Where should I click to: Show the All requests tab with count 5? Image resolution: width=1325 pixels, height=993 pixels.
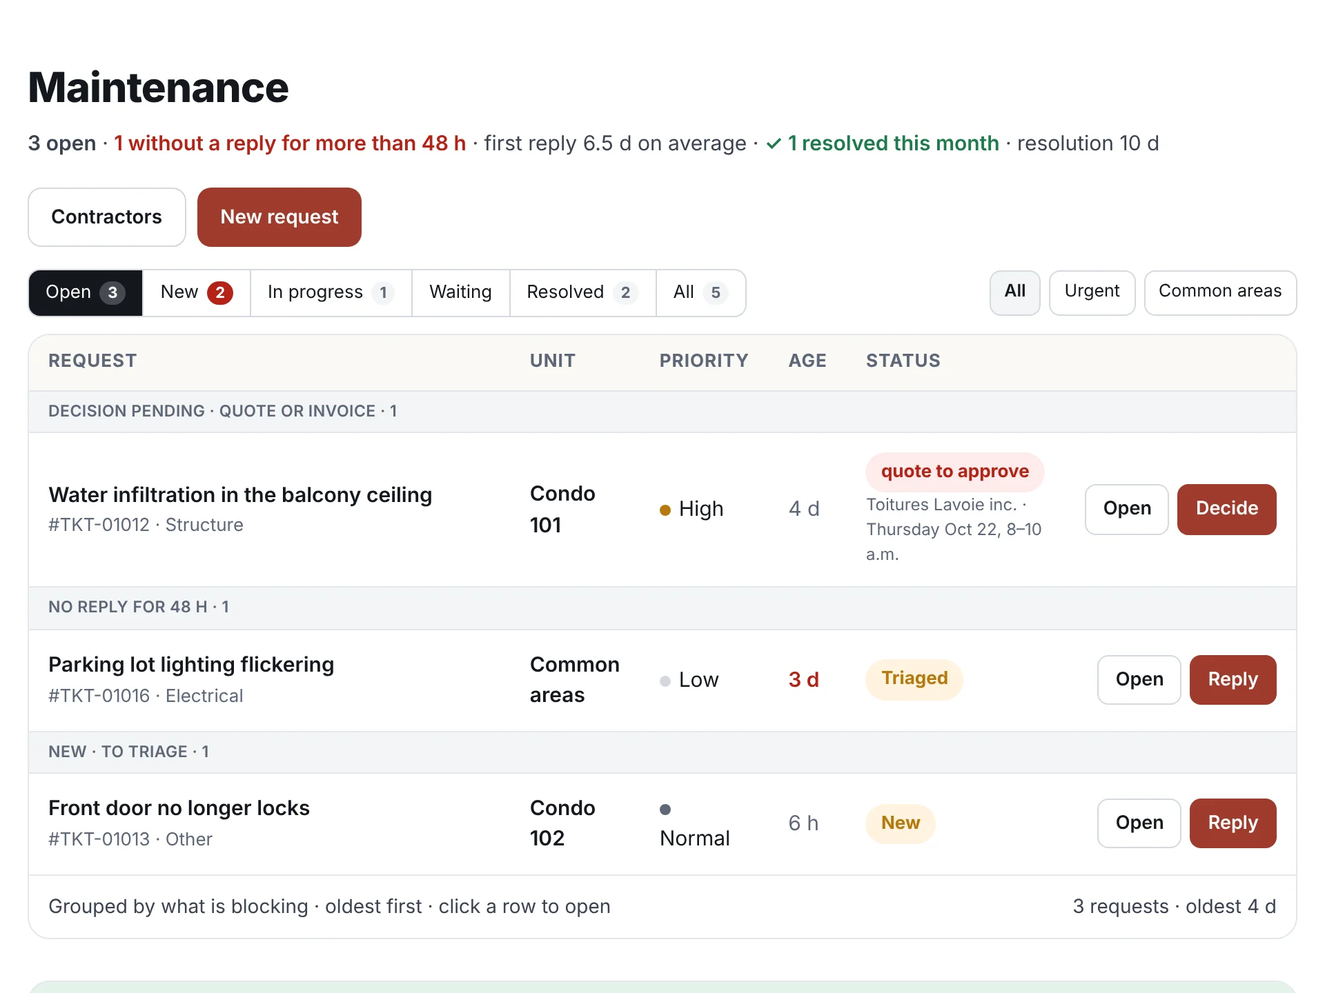tap(700, 292)
